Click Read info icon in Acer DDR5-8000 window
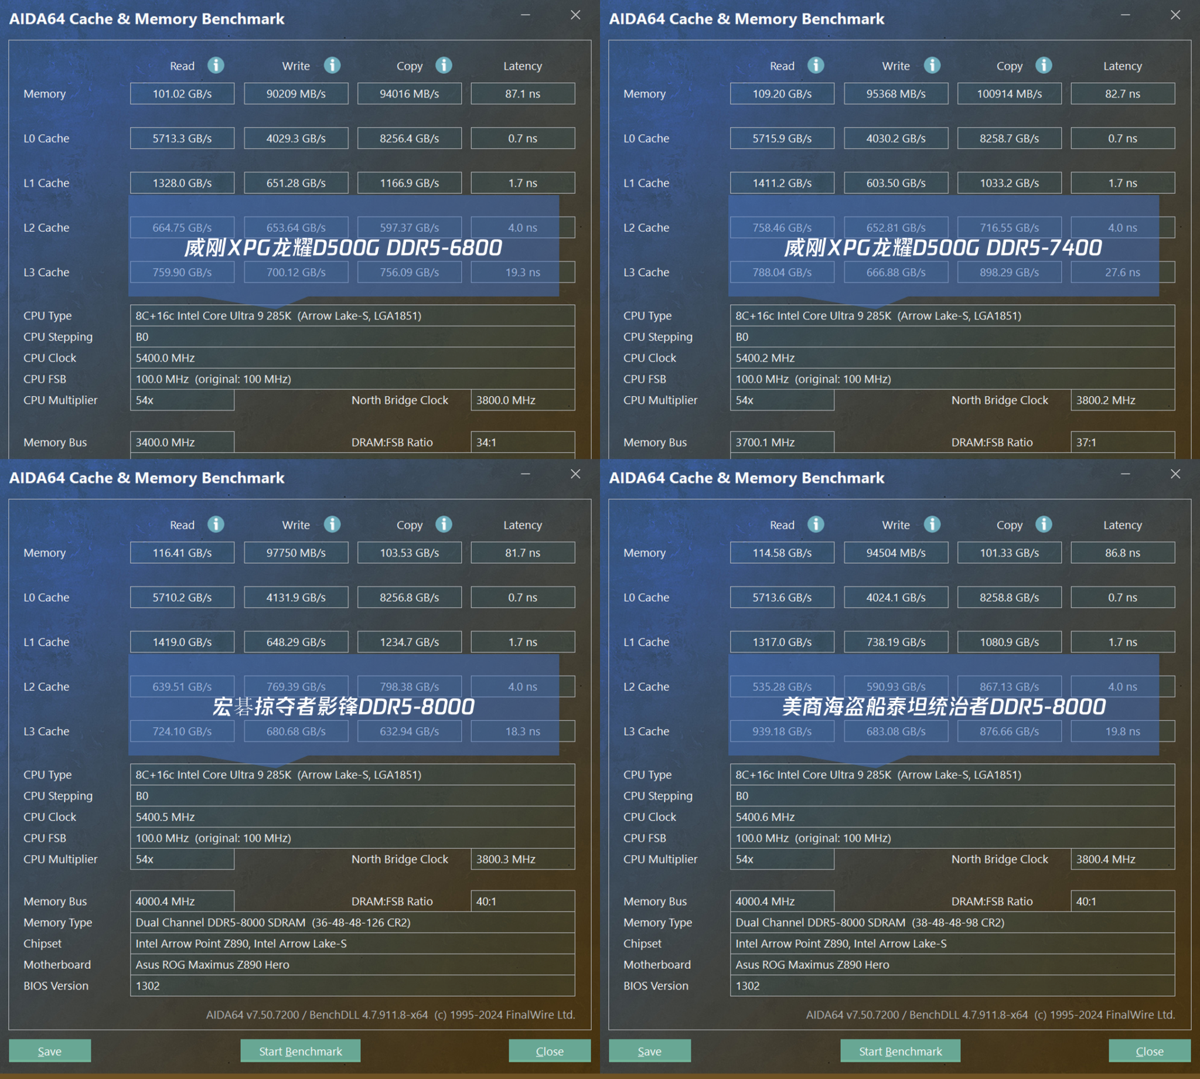 (216, 524)
